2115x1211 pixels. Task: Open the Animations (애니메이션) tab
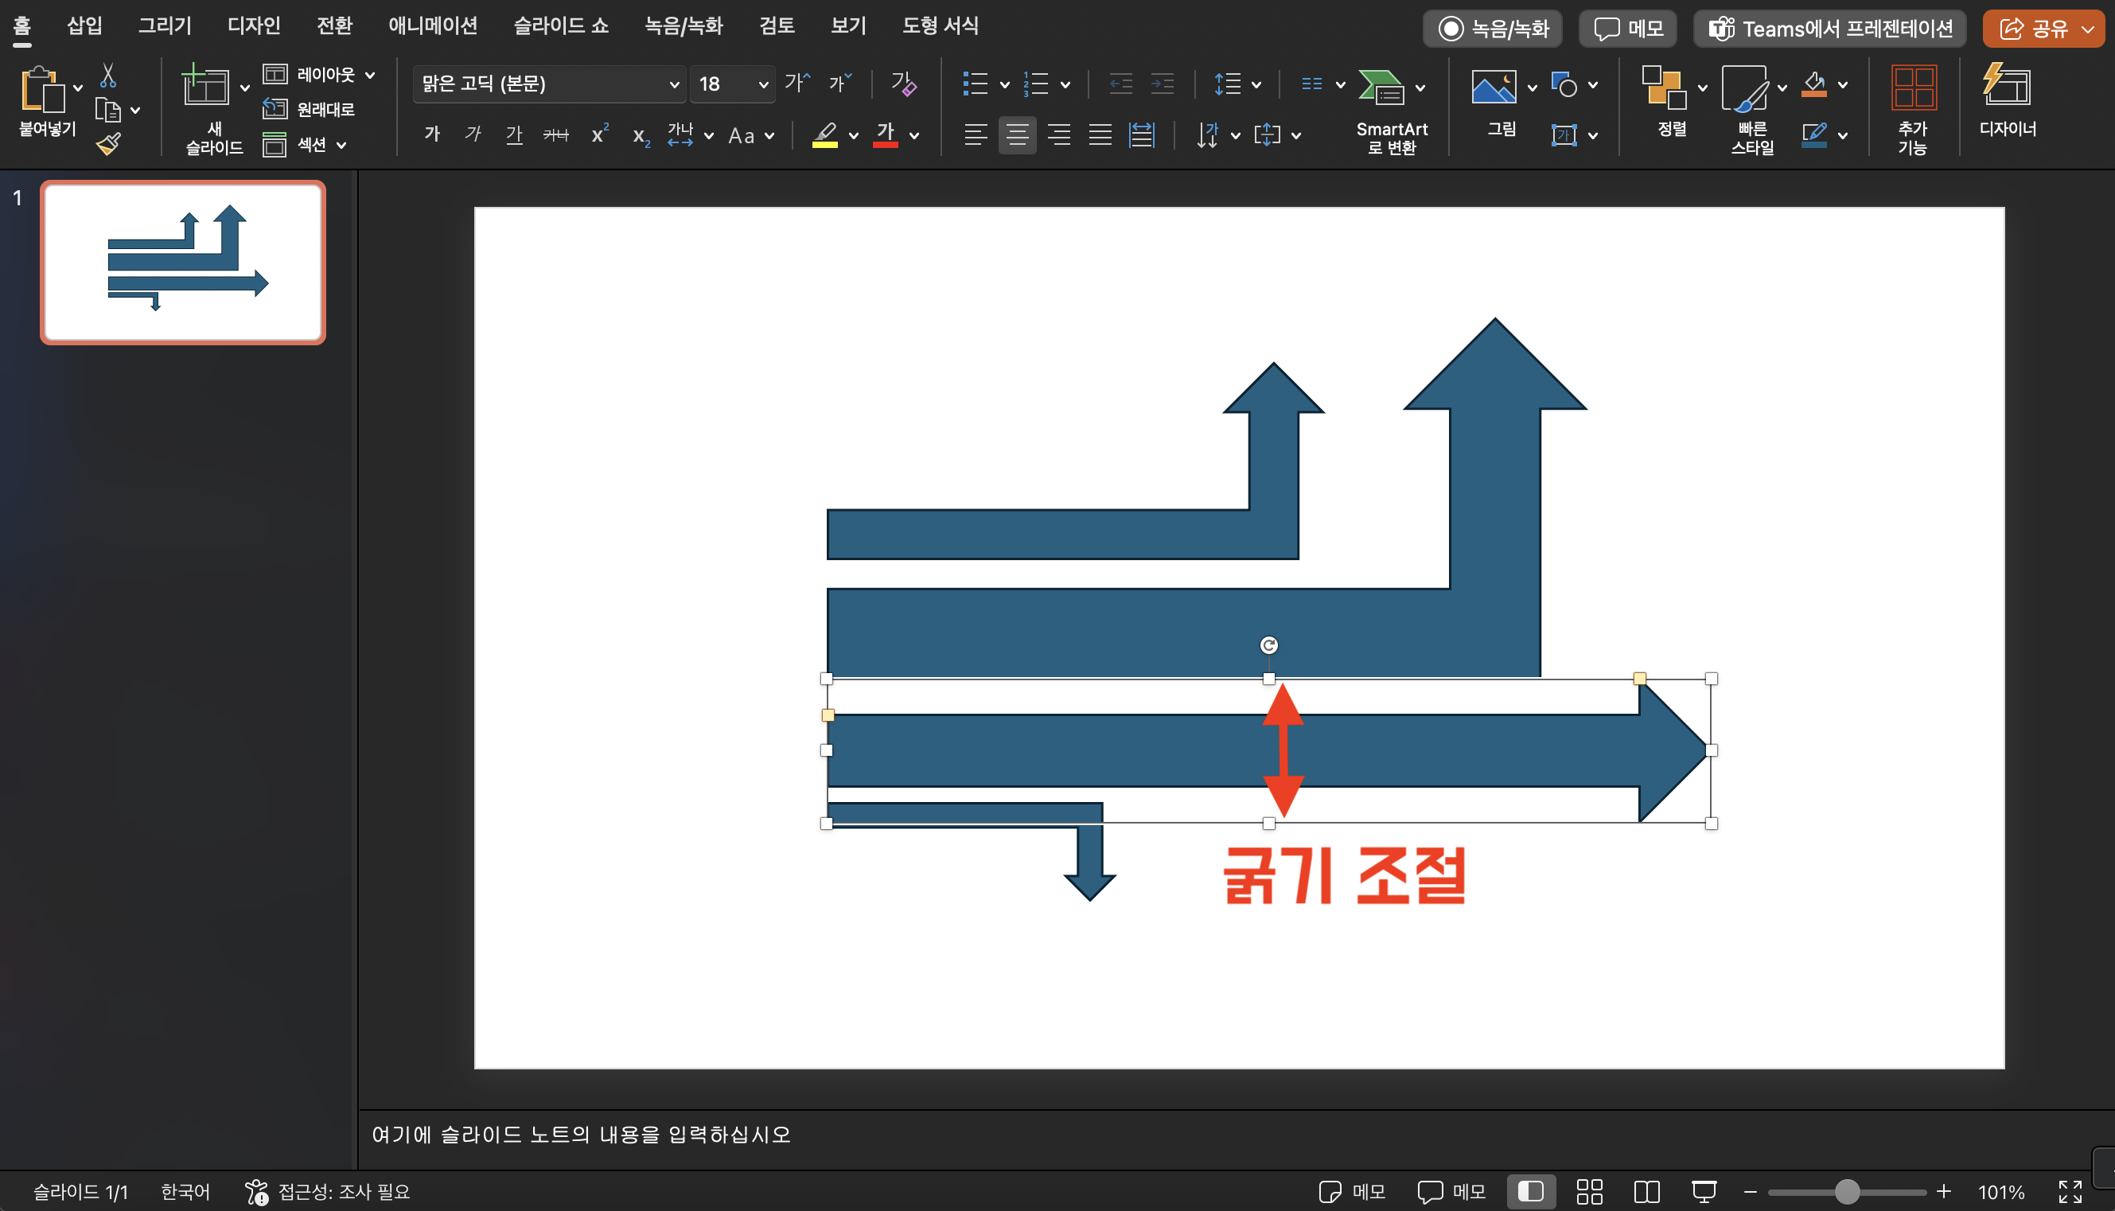coord(433,25)
